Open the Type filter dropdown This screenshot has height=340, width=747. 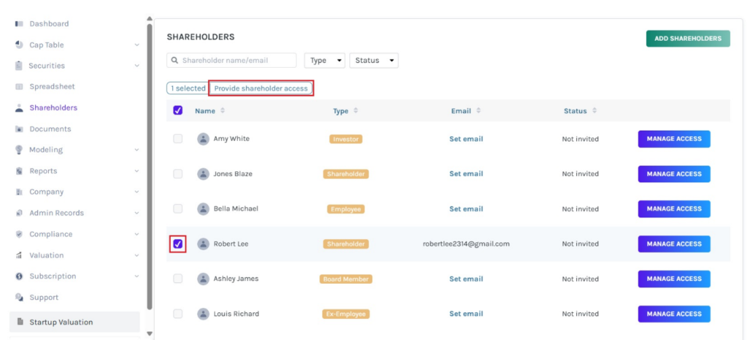coord(324,61)
